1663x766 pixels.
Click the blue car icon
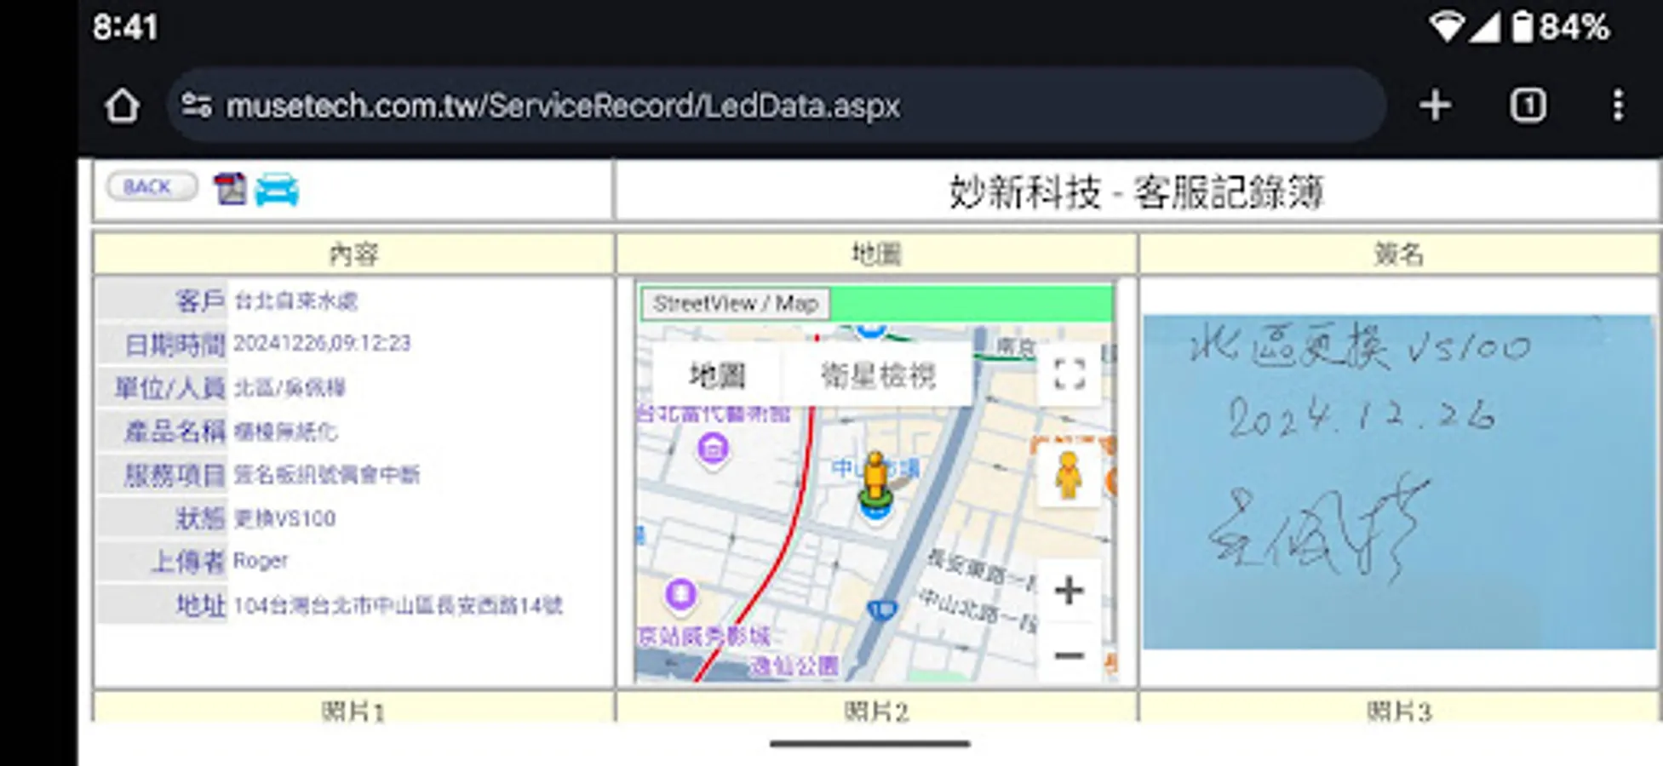point(274,191)
